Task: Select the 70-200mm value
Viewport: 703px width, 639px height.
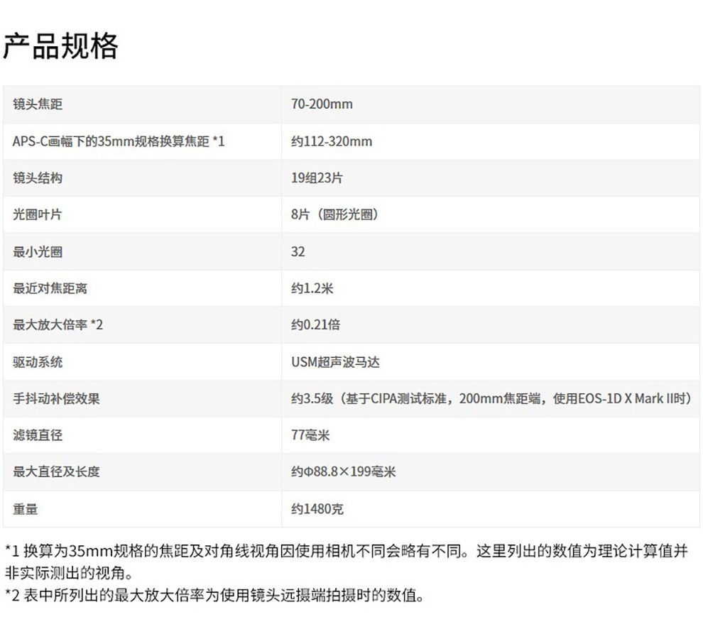Action: tap(322, 104)
